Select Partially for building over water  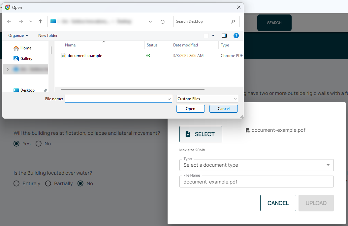coord(48,184)
